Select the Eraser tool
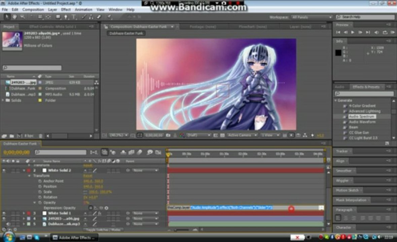This screenshot has width=397, height=242. tap(99, 17)
